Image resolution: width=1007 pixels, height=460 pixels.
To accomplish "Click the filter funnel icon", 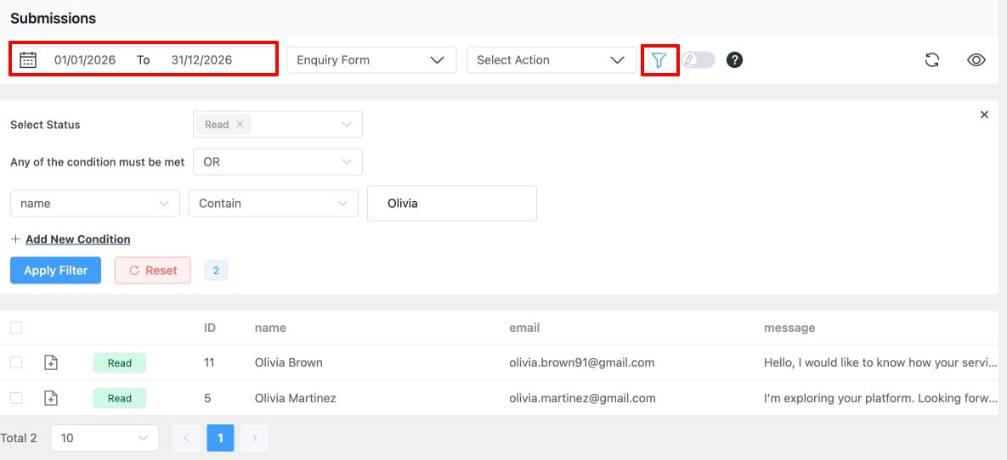I will [659, 60].
